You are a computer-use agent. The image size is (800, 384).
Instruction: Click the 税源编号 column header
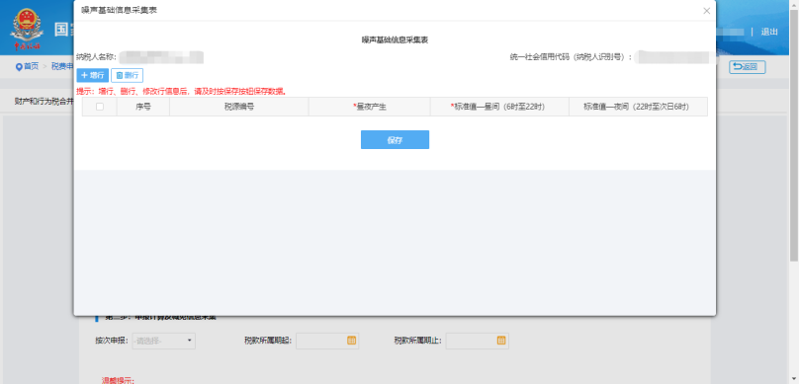238,107
